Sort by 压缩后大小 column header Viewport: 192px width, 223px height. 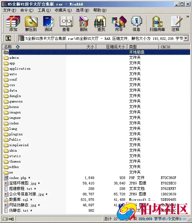pos(112,47)
